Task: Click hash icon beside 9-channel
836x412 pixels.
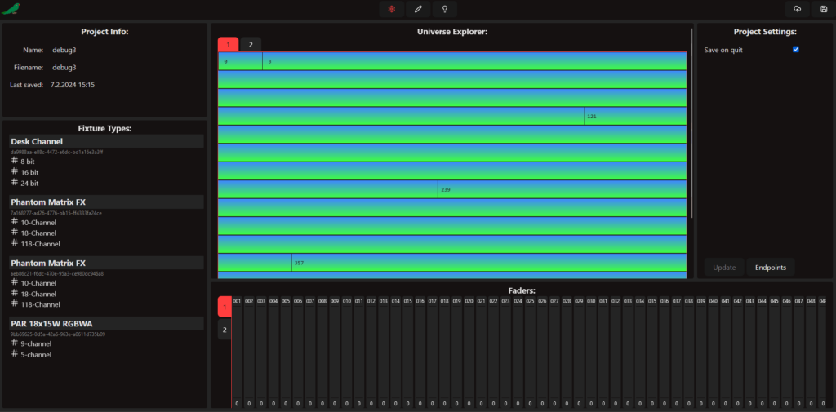Action: tap(14, 343)
